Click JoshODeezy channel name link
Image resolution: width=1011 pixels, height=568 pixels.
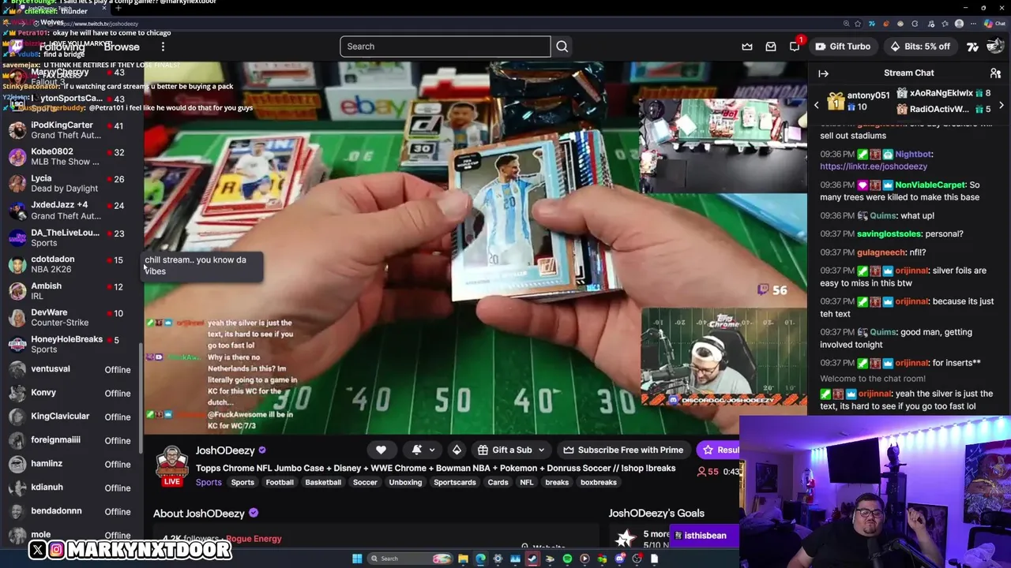click(225, 450)
